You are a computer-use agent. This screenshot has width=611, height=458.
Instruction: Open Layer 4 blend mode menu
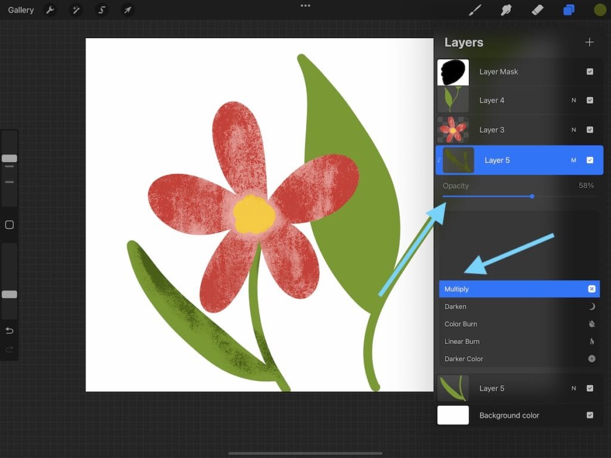(x=573, y=100)
